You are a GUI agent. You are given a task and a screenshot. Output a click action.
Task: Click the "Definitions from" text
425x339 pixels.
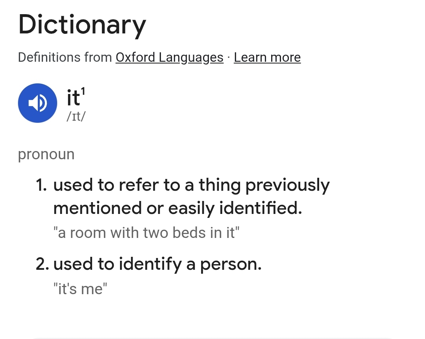coord(65,57)
